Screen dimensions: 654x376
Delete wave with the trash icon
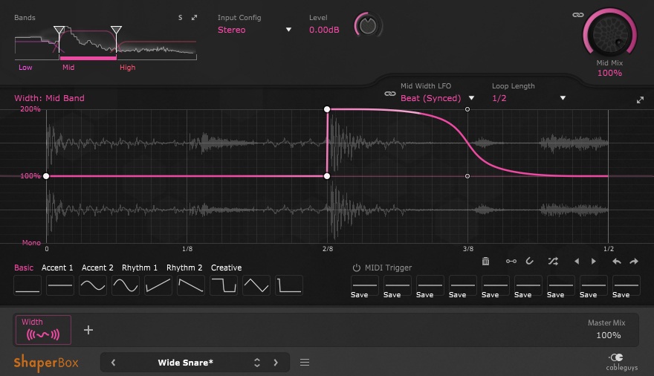(485, 262)
